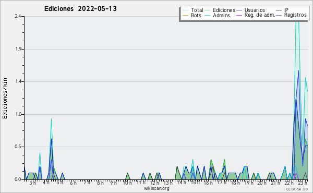This screenshot has width=313, height=193.
Task: Click the 0.0 y-axis value
Action: [18, 179]
